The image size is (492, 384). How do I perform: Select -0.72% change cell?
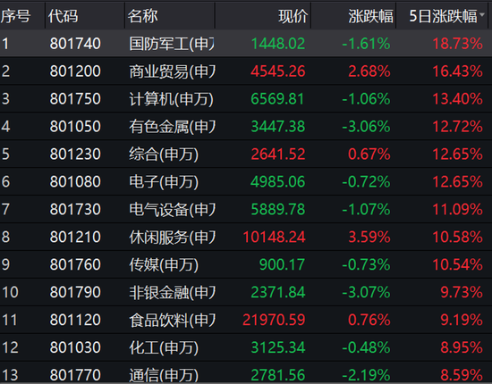366,181
